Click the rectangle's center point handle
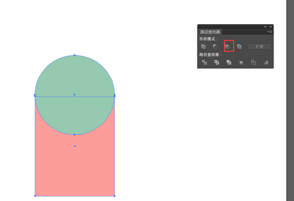Image resolution: width=294 pixels, height=201 pixels. [74, 146]
